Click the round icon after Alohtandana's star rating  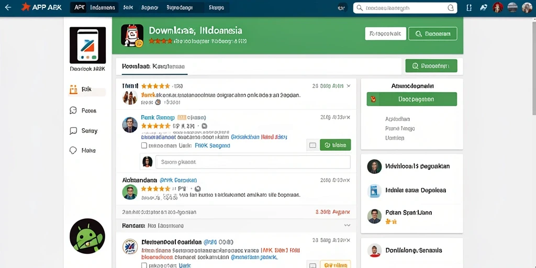[x=197, y=188]
